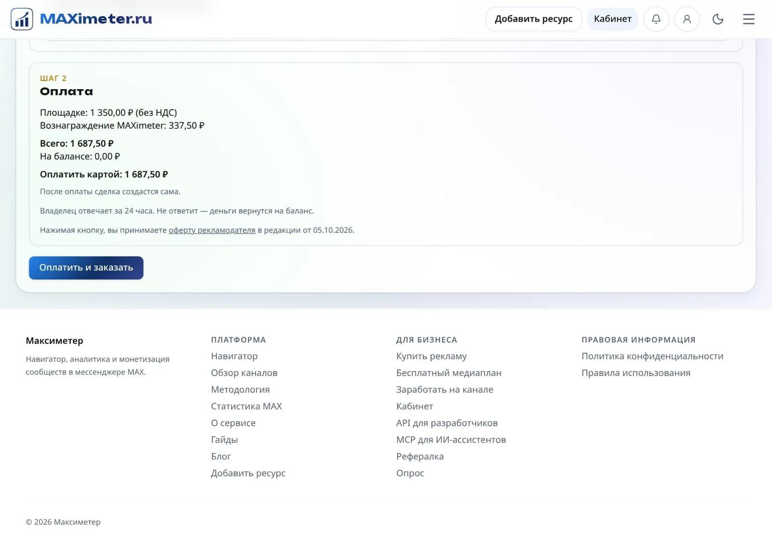Open API для разработчиков link
772x553 pixels.
coord(447,423)
